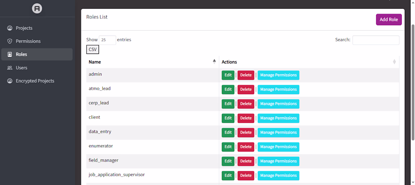Click the atmo_lead name cell
This screenshot has height=185, width=415.
(152, 89)
